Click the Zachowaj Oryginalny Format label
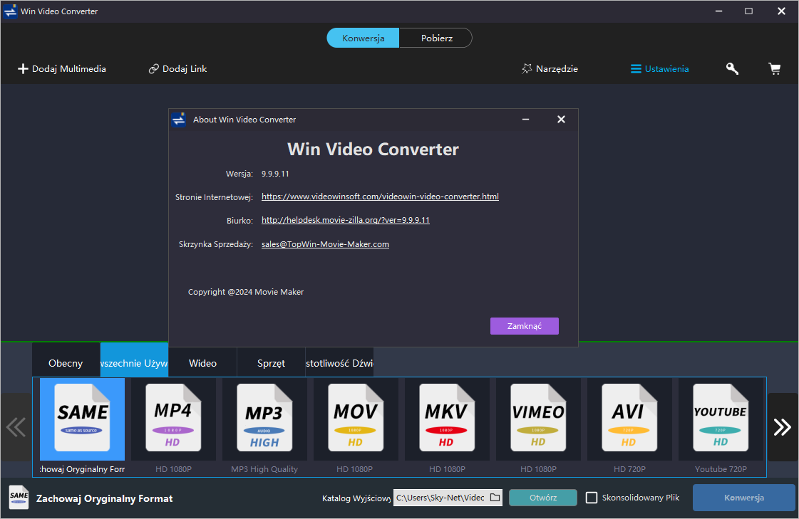Image resolution: width=799 pixels, height=519 pixels. (x=105, y=498)
